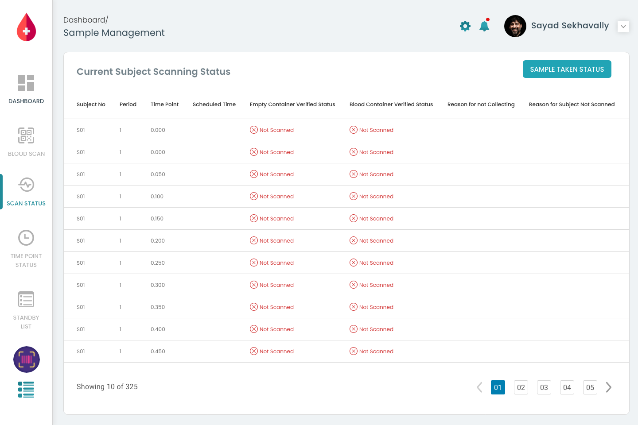The height and width of the screenshot is (425, 638).
Task: Click the blood drop app logo
Action: [x=26, y=27]
